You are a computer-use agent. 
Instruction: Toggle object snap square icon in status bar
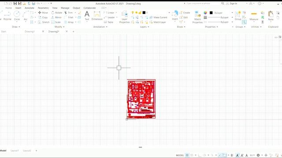(x=225, y=155)
